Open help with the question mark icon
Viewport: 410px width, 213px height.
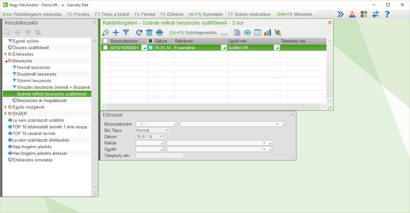click(x=387, y=14)
